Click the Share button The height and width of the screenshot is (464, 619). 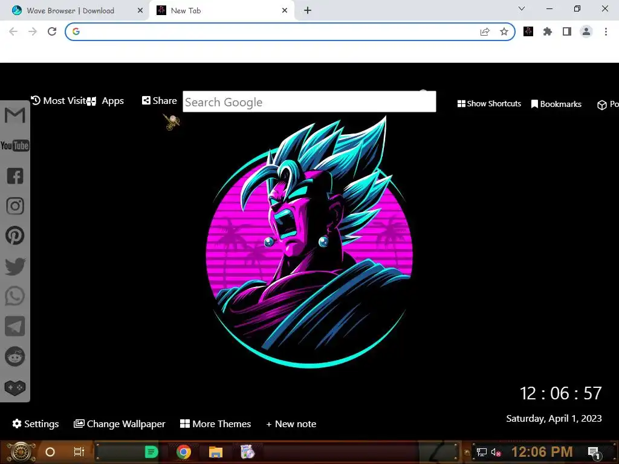pyautogui.click(x=159, y=101)
